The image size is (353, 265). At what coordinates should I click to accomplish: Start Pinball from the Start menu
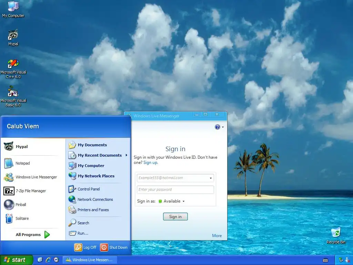(33, 205)
